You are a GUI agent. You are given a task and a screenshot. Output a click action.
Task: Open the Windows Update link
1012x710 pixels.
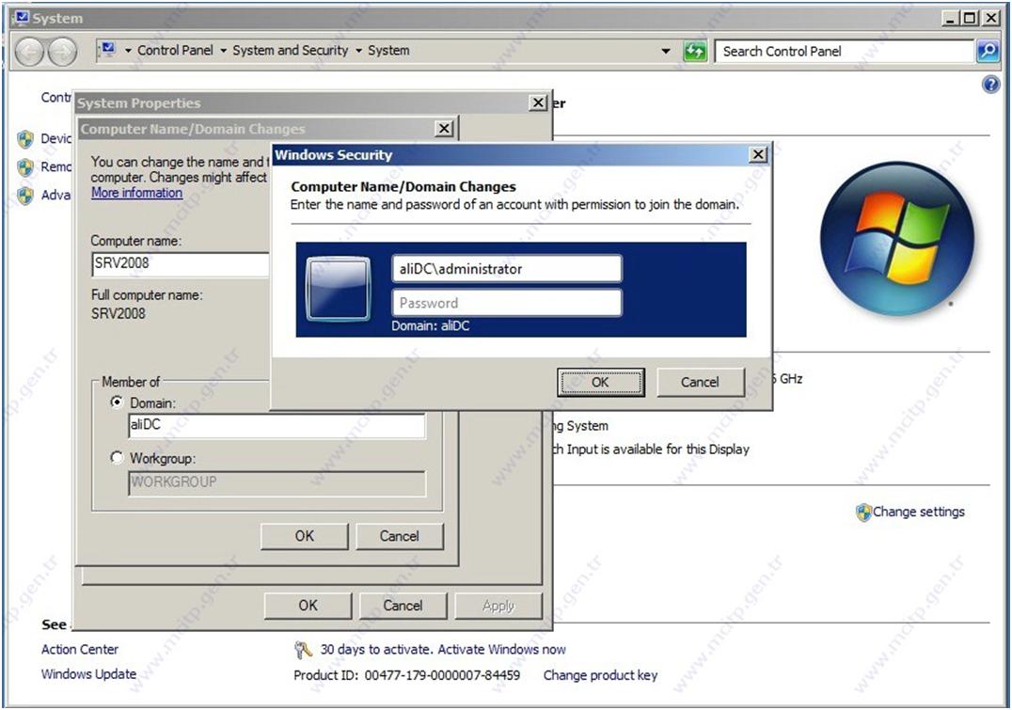pos(89,674)
